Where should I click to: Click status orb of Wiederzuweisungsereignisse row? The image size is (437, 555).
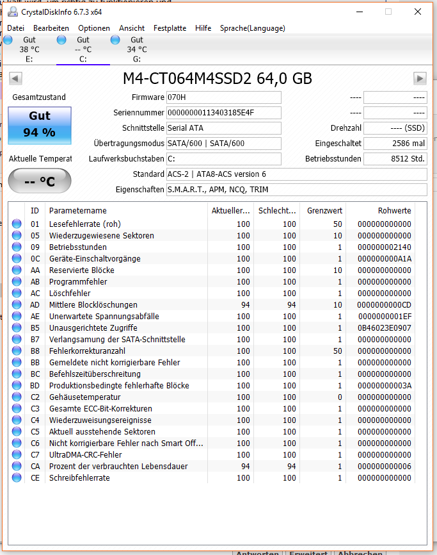coord(17,420)
